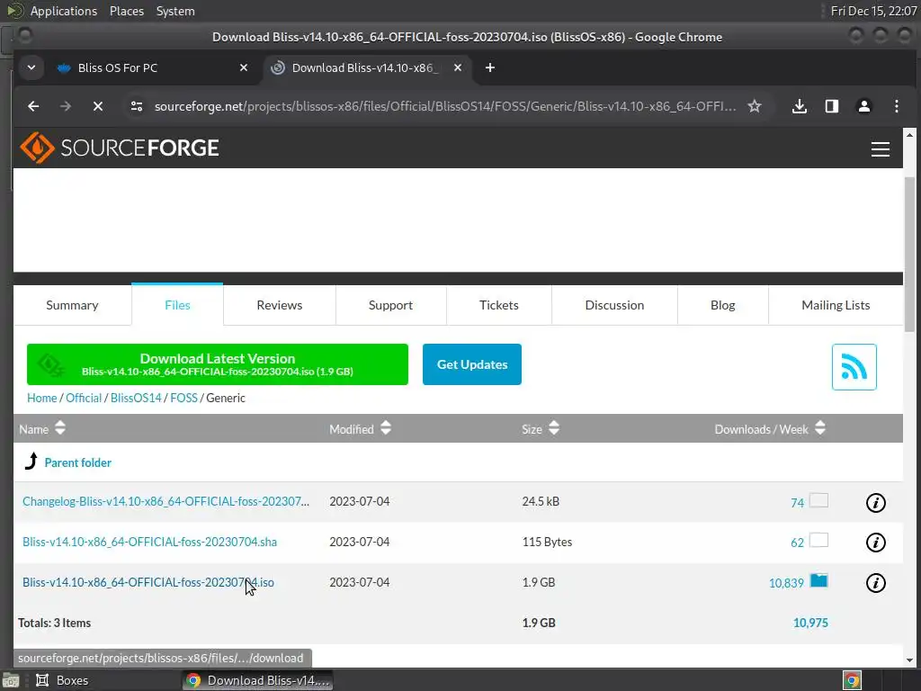This screenshot has width=921, height=691.
Task: Follow the BlissOS14 breadcrumb link
Action: [x=136, y=398]
